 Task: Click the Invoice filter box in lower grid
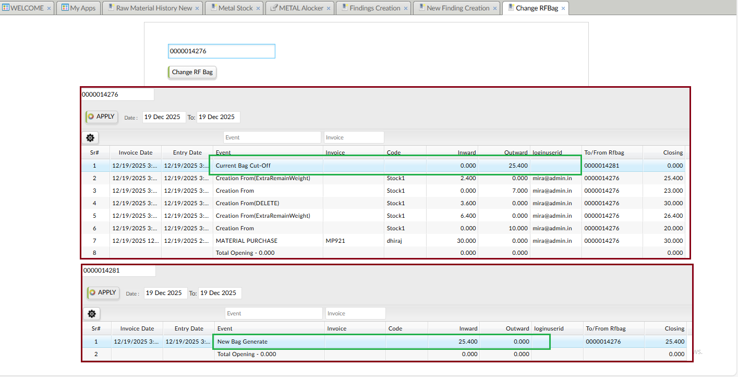(x=355, y=313)
